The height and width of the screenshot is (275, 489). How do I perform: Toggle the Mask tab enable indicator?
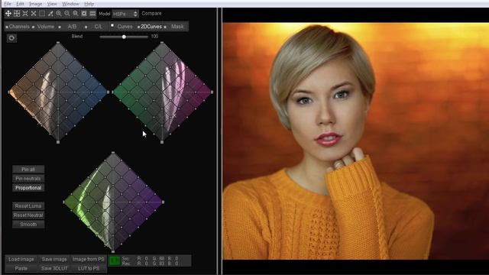[165, 27]
